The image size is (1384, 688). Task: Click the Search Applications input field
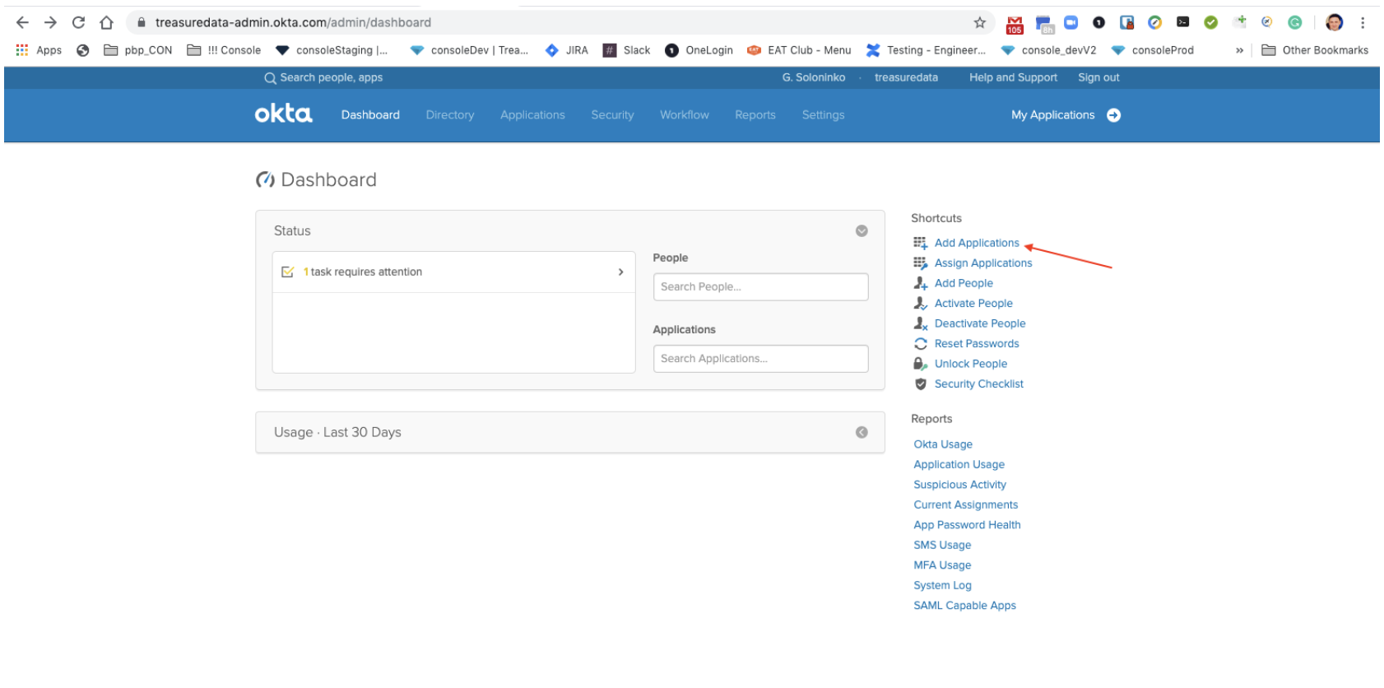click(760, 359)
